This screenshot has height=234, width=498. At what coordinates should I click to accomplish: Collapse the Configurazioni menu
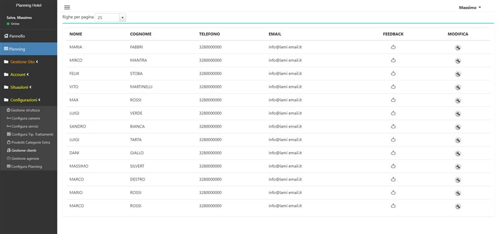[29, 100]
